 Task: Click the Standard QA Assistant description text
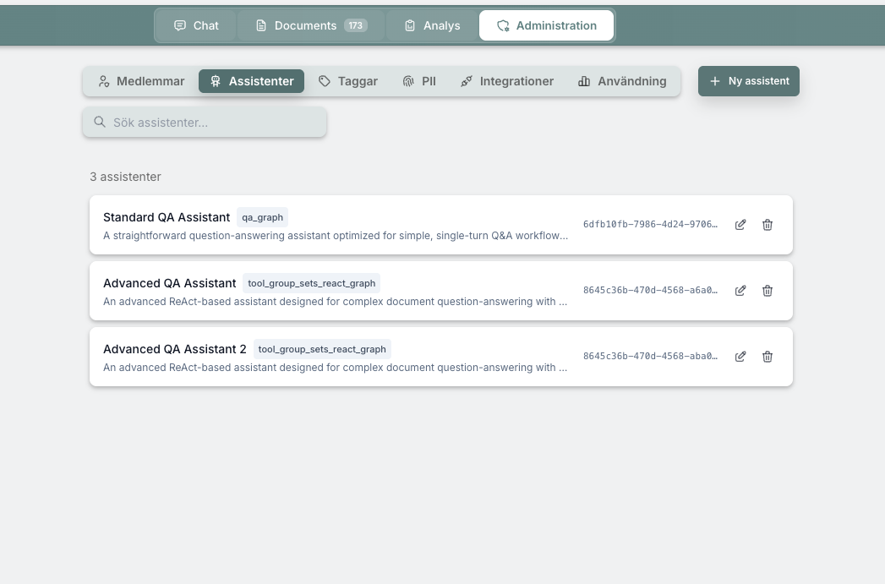pyautogui.click(x=336, y=236)
